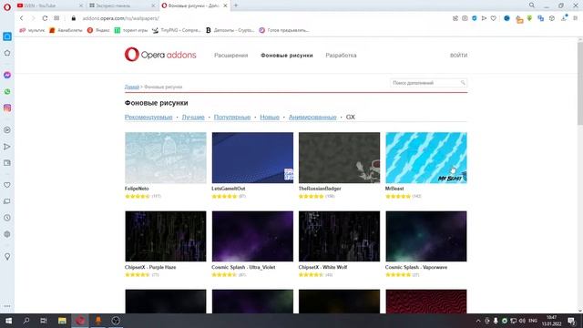Click the blue translate extension icon

pos(540,18)
